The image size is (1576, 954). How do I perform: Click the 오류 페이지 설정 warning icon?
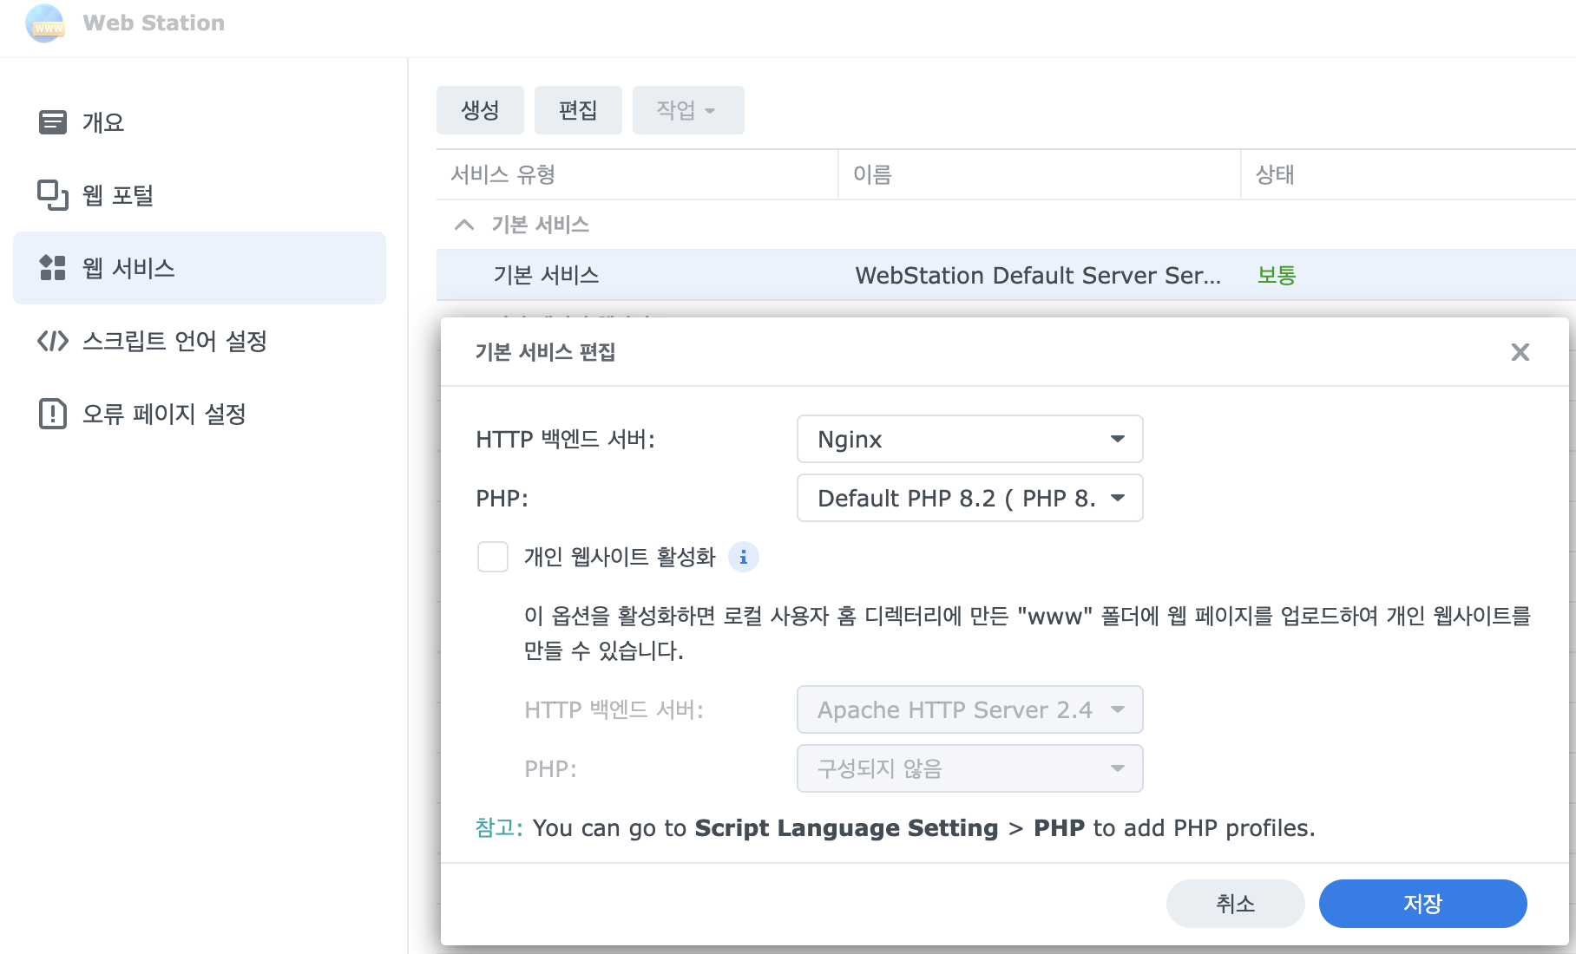[53, 414]
